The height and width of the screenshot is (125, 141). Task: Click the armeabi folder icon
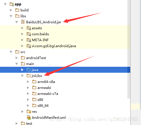point(34,88)
